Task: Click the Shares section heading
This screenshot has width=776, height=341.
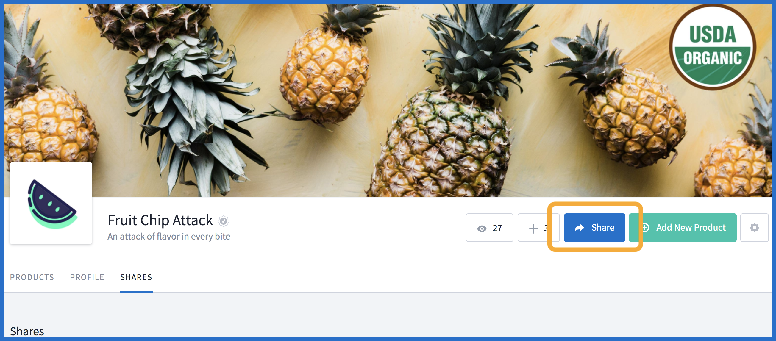Action: click(27, 331)
